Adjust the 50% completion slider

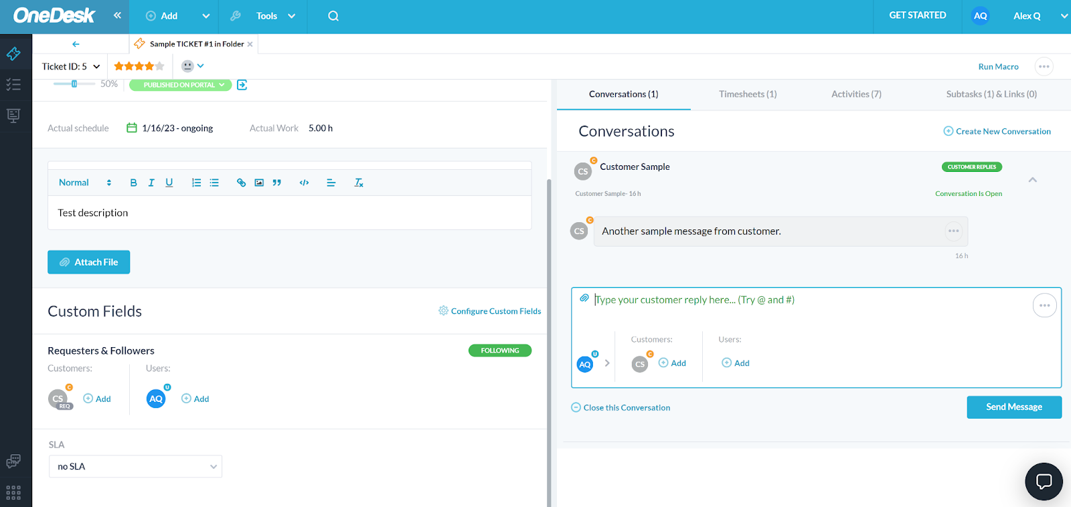(74, 84)
